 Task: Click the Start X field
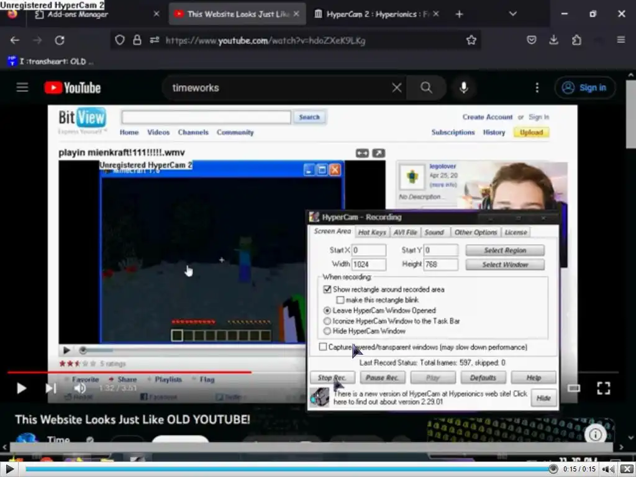[x=369, y=250]
